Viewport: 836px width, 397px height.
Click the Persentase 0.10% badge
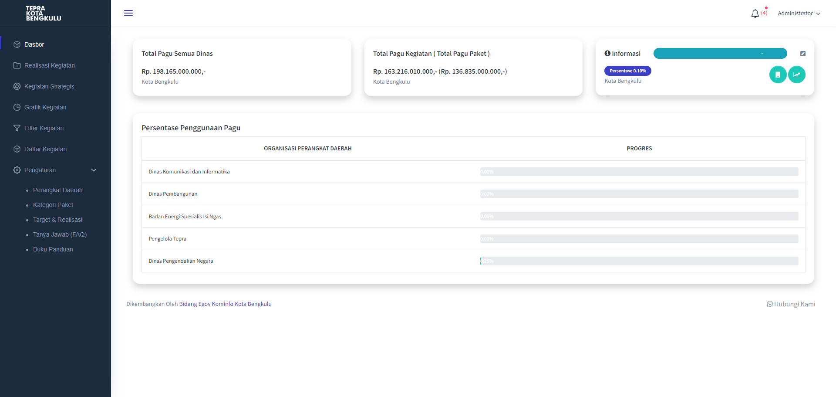628,71
